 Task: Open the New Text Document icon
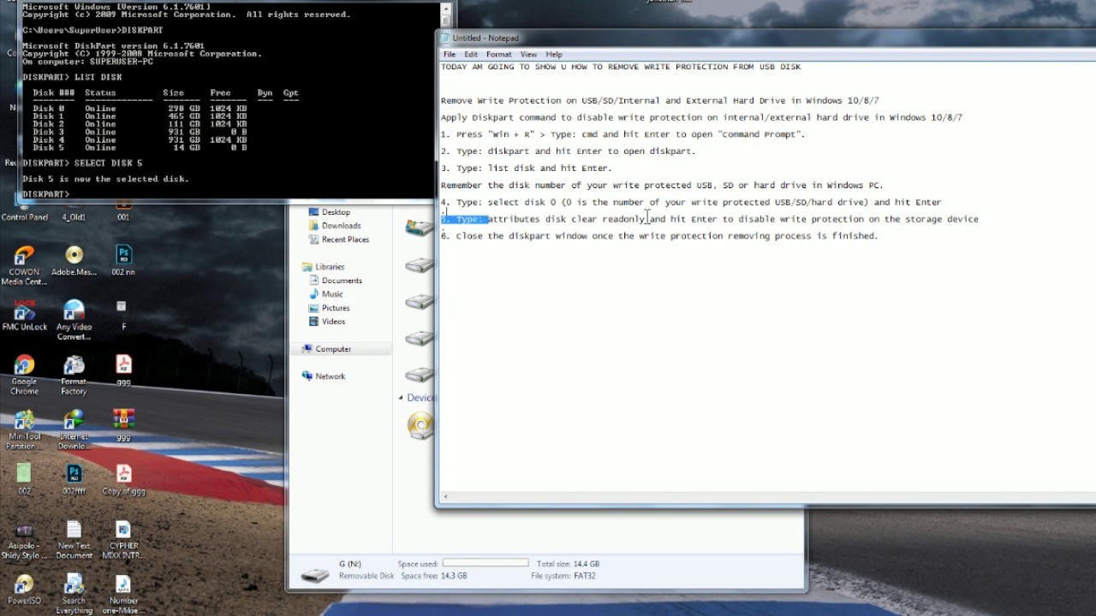(74, 540)
